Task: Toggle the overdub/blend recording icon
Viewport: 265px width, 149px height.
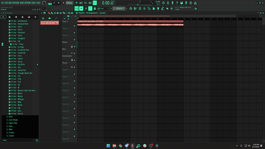Action: (x=90, y=3)
